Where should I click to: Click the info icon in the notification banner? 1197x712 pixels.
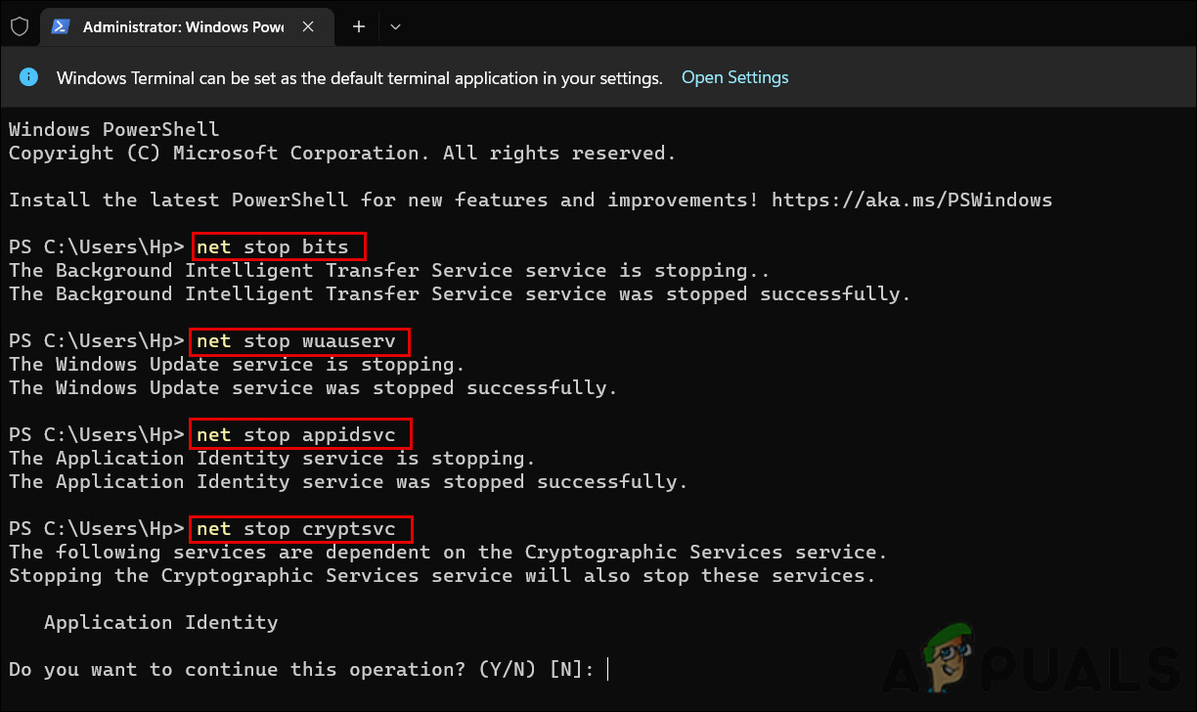[x=28, y=77]
